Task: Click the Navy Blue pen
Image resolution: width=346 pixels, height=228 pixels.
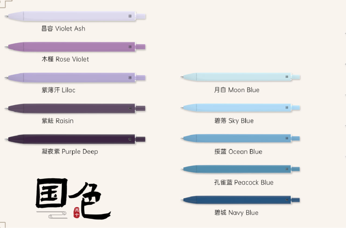Action: click(x=240, y=200)
